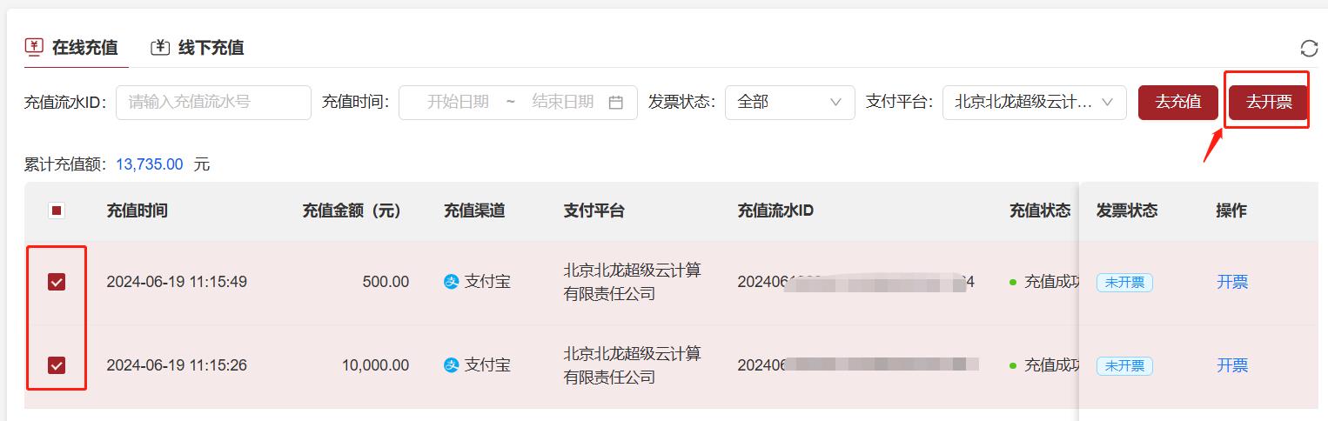Click the 在线充值 tab yen icon
Image resolution: width=1328 pixels, height=421 pixels.
[x=34, y=47]
